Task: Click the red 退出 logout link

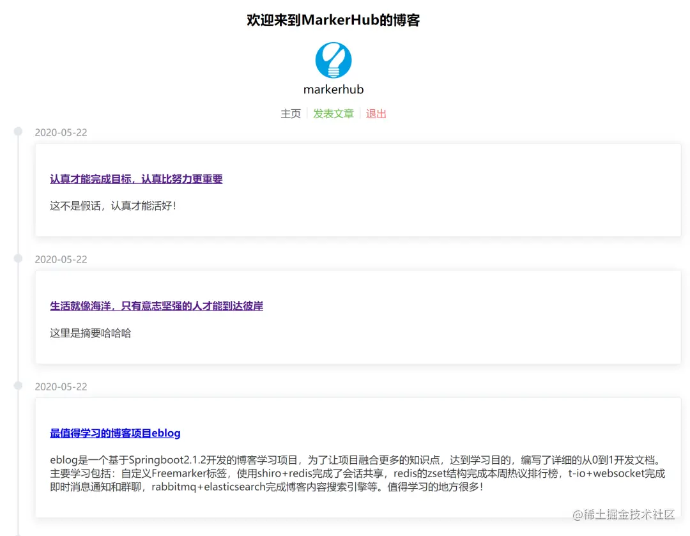Action: pos(376,114)
